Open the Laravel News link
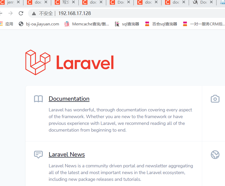The width and height of the screenshot is (225, 186). point(67,154)
